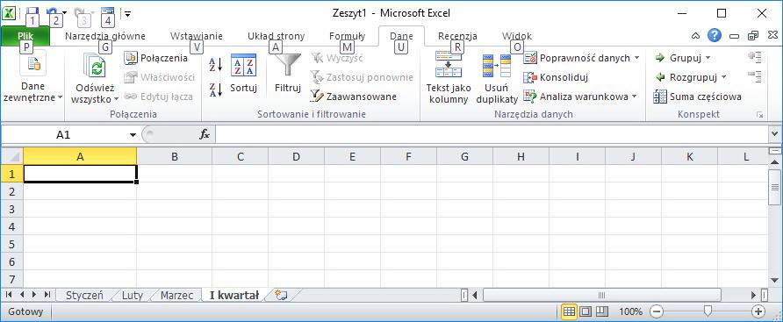Select the Styczeń sheet tab
The width and height of the screenshot is (783, 322).
click(84, 296)
